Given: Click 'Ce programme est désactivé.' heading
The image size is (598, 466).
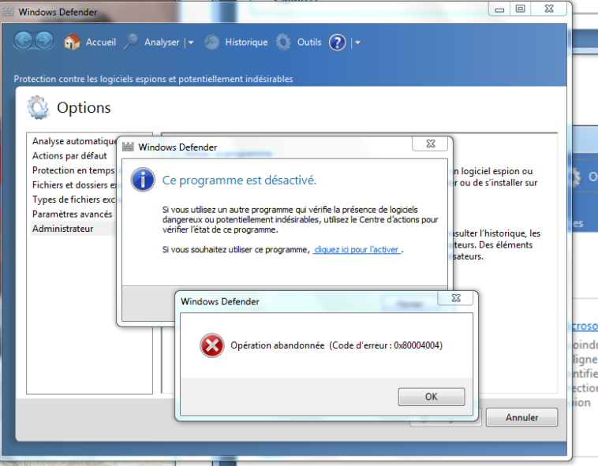Looking at the screenshot, I should coord(239,181).
